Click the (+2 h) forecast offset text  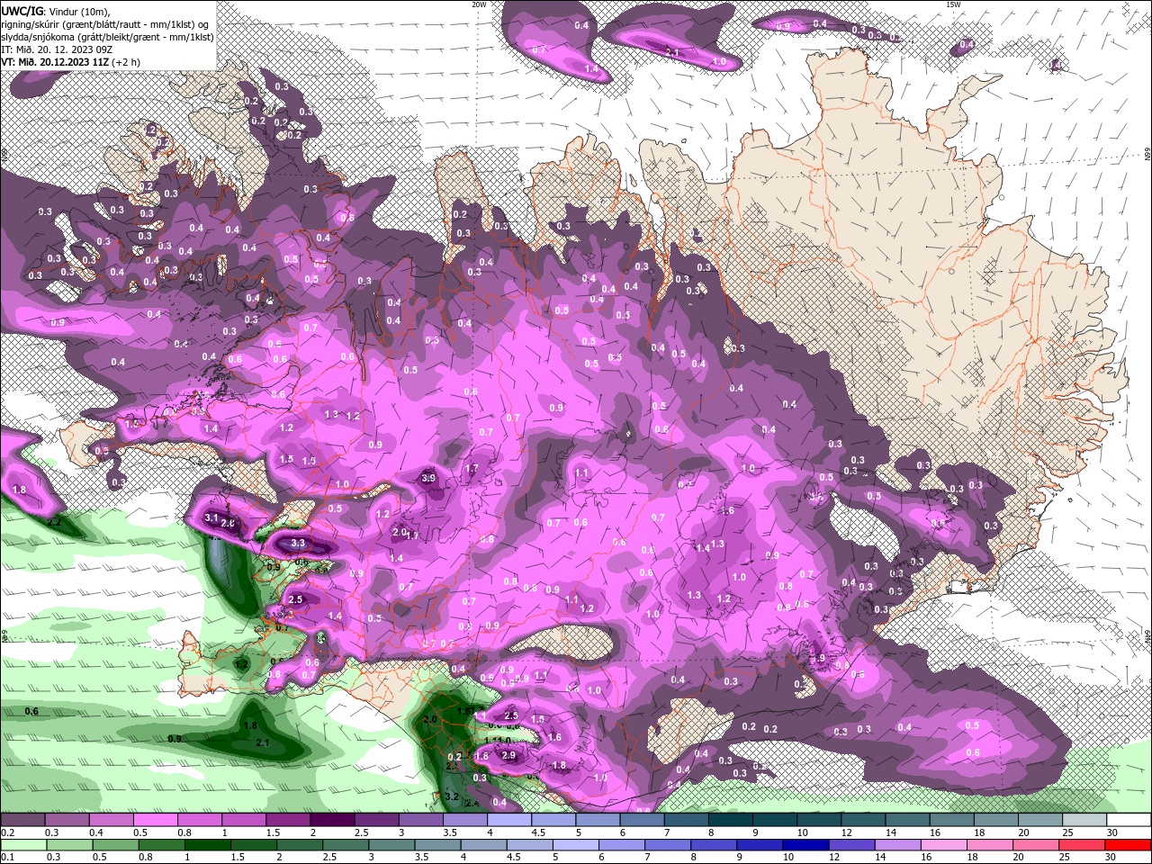tap(126, 61)
